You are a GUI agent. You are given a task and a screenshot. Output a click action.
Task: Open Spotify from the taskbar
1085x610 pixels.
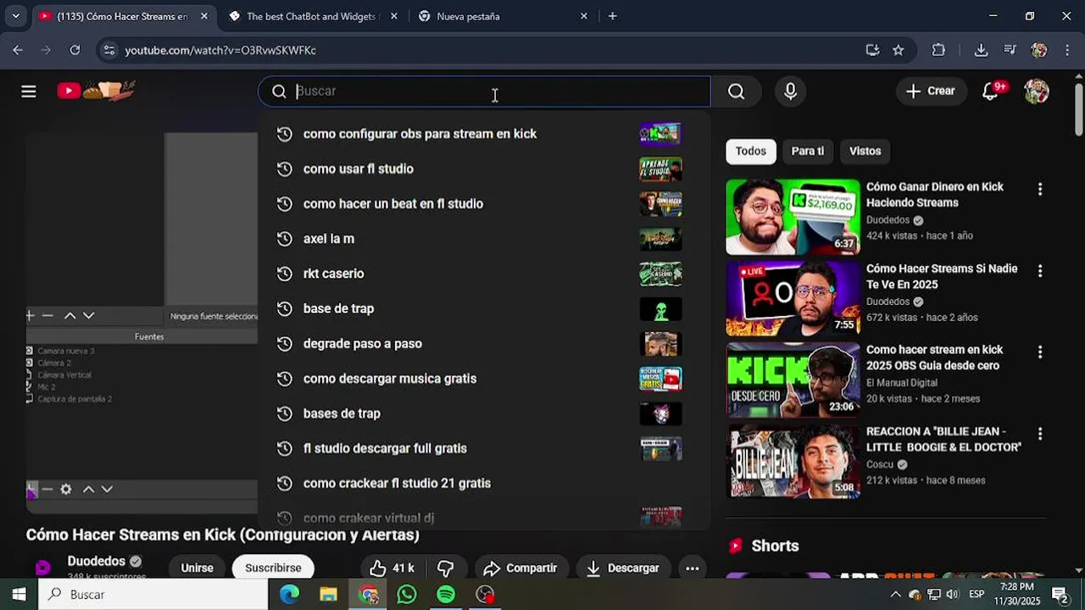click(x=446, y=595)
